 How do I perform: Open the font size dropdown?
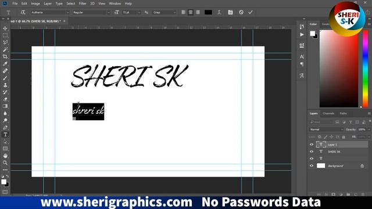pos(139,12)
